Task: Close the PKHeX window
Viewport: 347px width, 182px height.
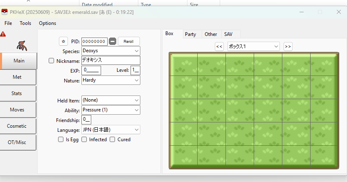Action: tap(338, 12)
